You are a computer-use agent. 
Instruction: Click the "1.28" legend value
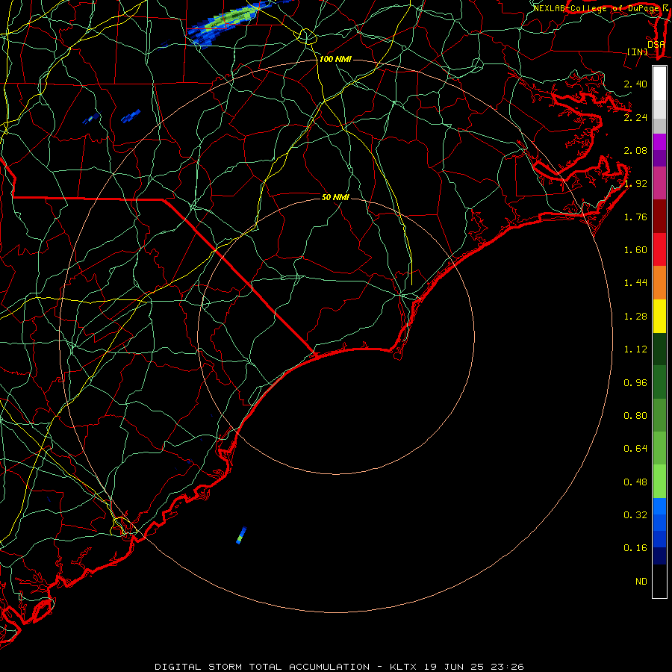pyautogui.click(x=635, y=317)
